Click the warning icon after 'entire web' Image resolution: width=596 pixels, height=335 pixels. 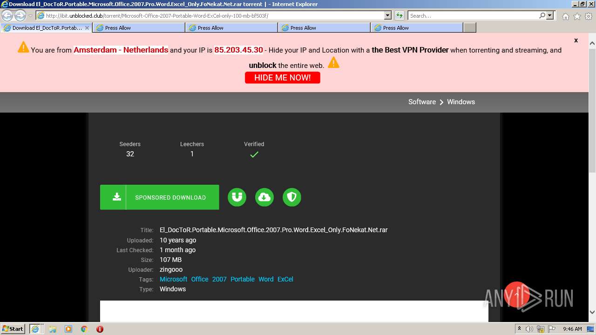(x=333, y=62)
